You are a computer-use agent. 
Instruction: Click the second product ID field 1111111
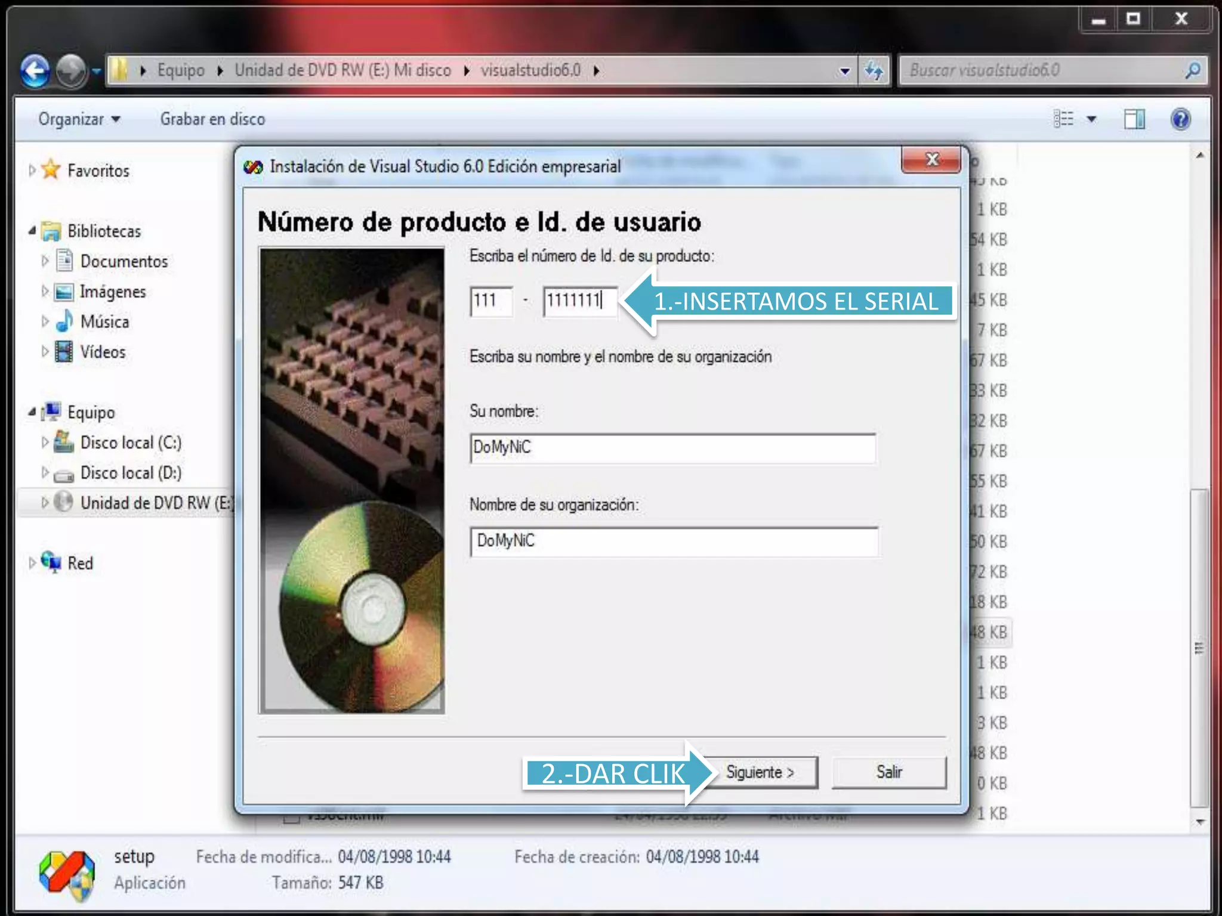click(x=579, y=301)
